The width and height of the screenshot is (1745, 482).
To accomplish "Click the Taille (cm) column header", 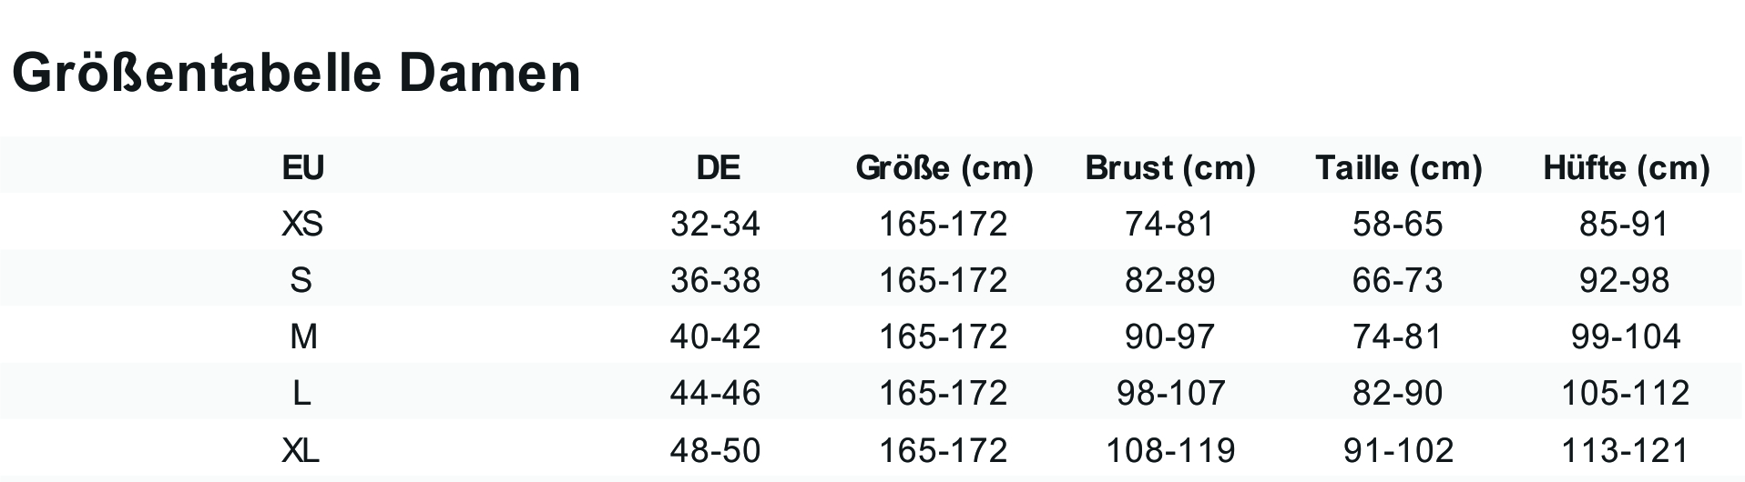I will pyautogui.click(x=1398, y=168).
